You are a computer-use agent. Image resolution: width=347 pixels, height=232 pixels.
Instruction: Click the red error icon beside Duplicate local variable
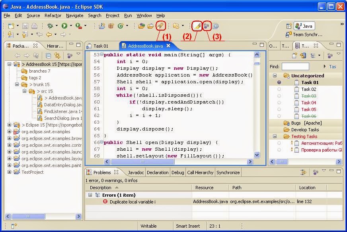click(105, 201)
